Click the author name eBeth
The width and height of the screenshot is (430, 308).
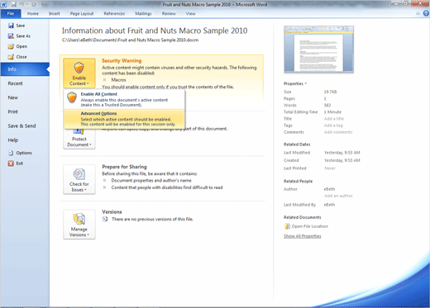coord(329,189)
